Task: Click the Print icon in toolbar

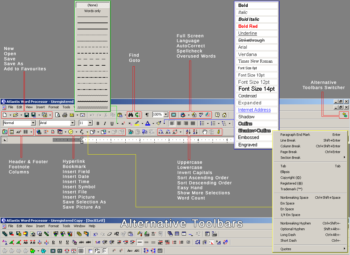Action: pos(64,115)
